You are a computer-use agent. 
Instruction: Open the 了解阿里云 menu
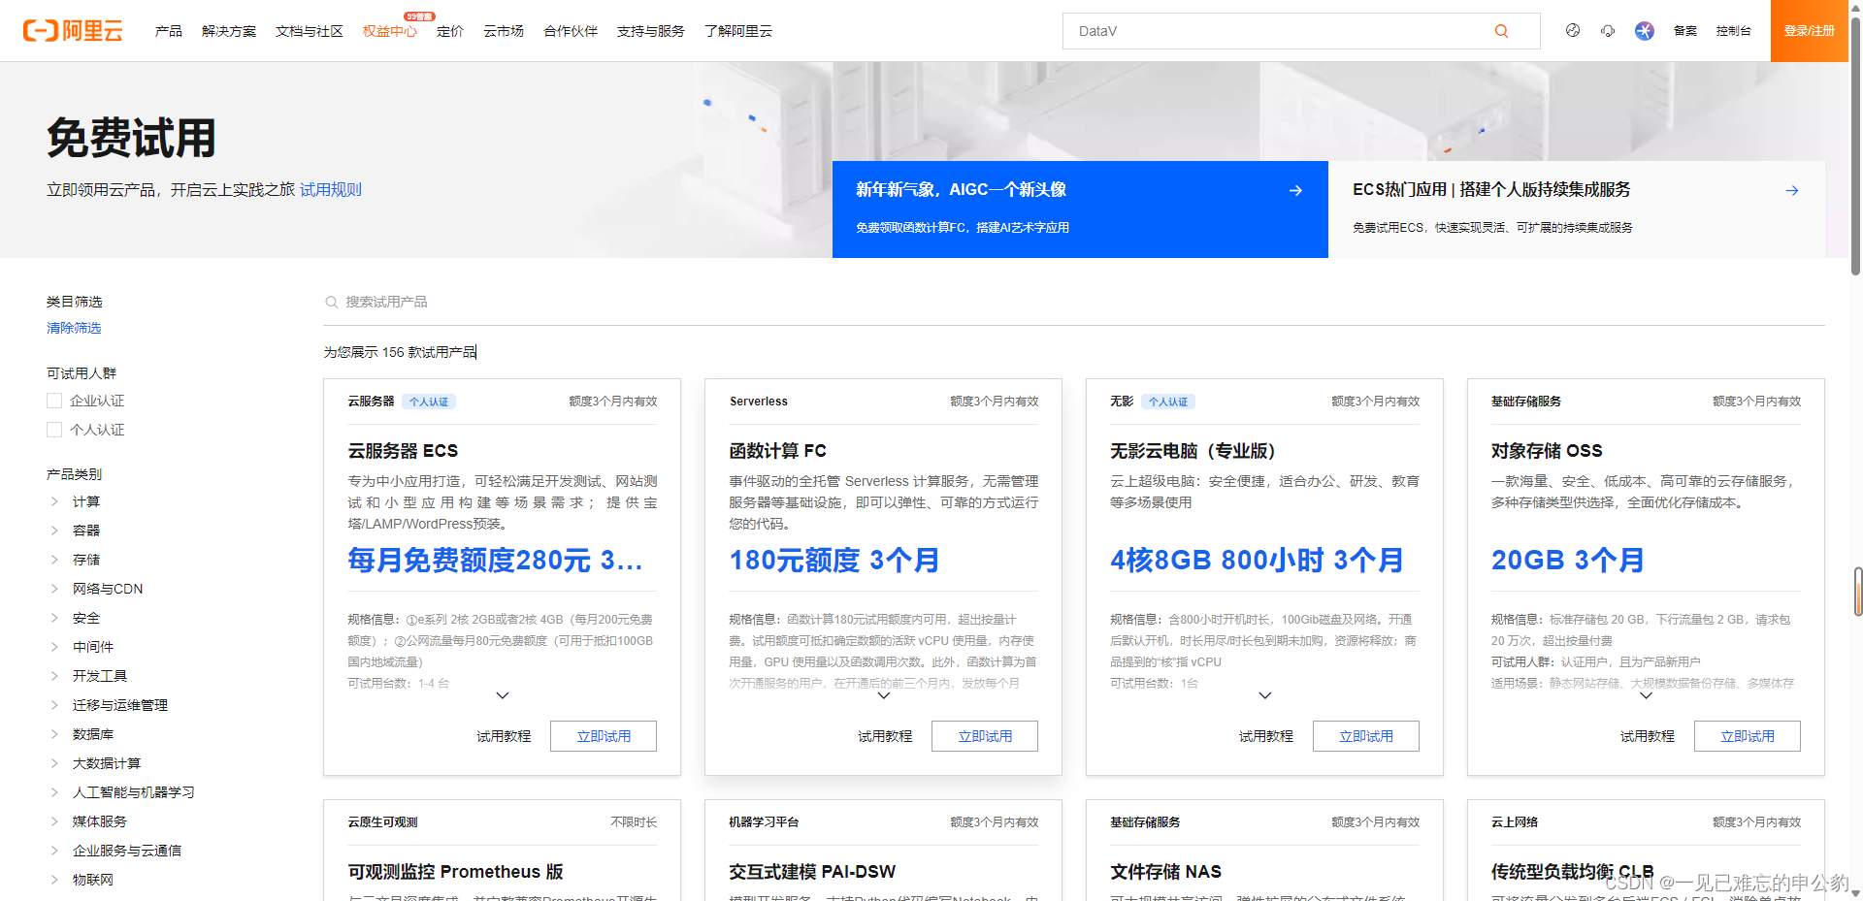[x=738, y=31]
